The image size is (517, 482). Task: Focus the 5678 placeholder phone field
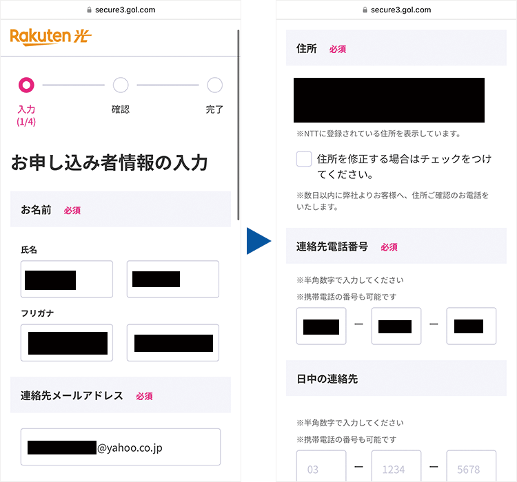point(472,466)
